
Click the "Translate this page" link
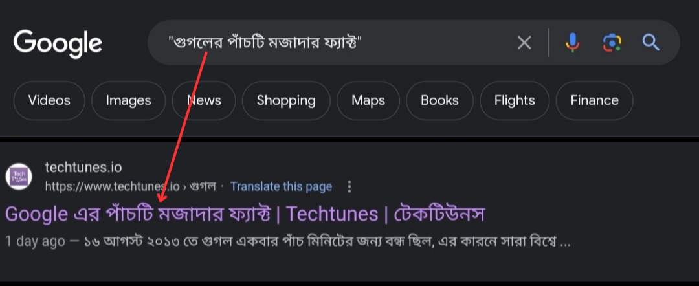point(281,187)
